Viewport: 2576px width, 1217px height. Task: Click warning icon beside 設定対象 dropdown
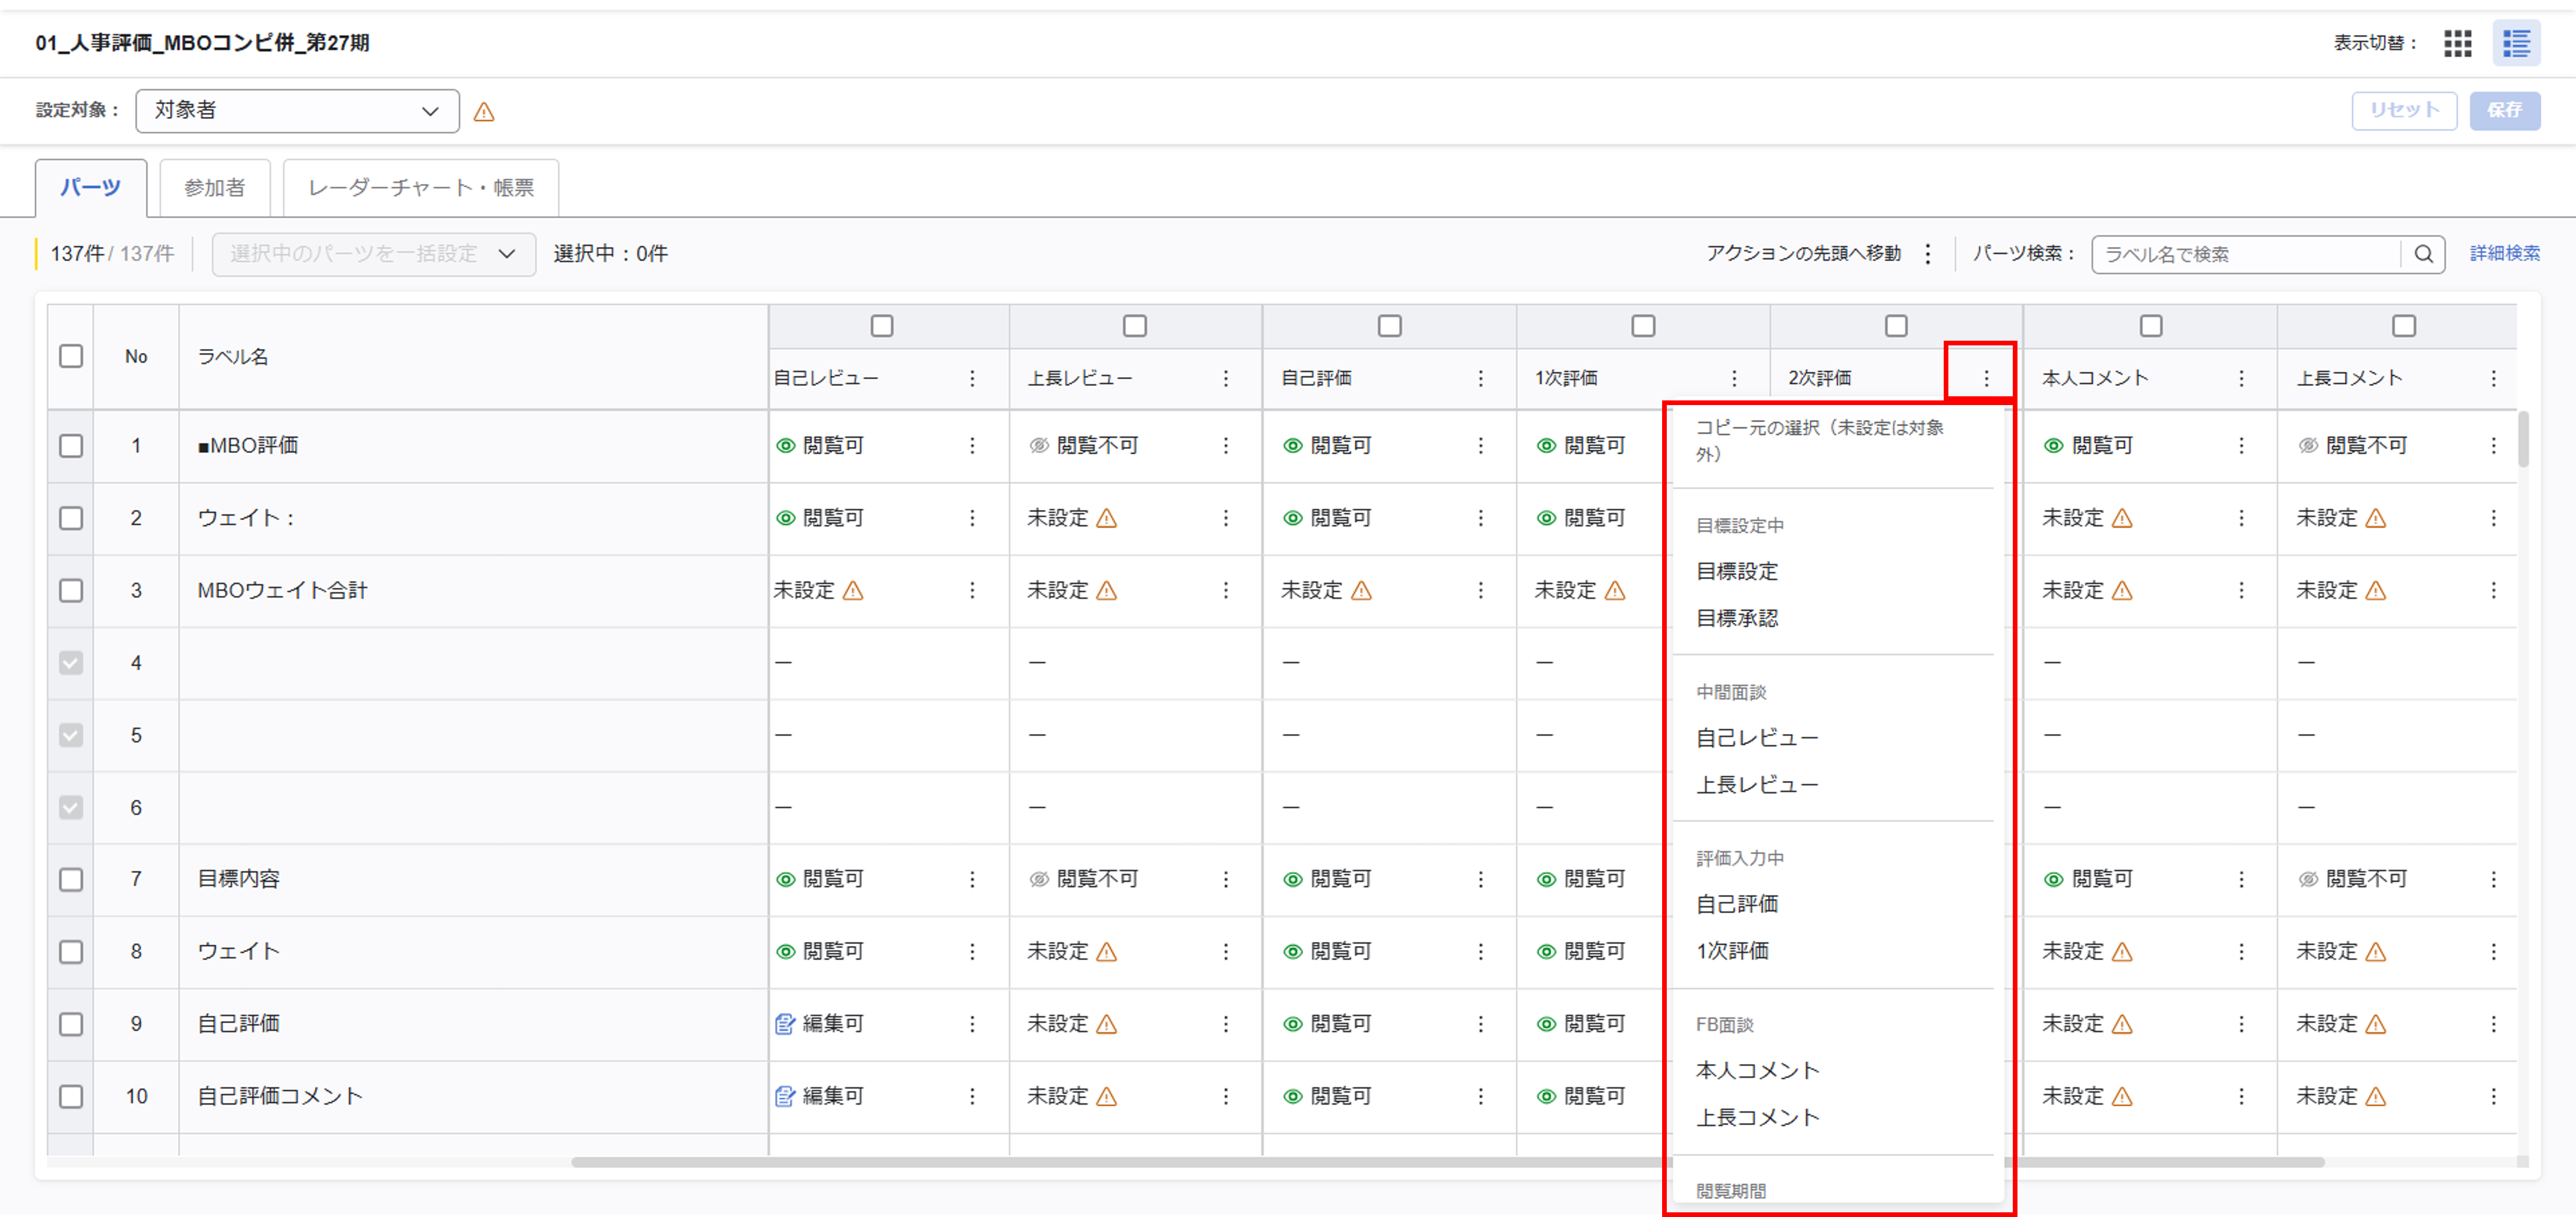tap(484, 112)
